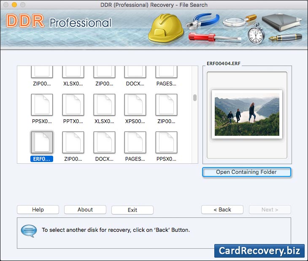
Task: Select the PPTX0... file icon
Action: click(x=73, y=104)
